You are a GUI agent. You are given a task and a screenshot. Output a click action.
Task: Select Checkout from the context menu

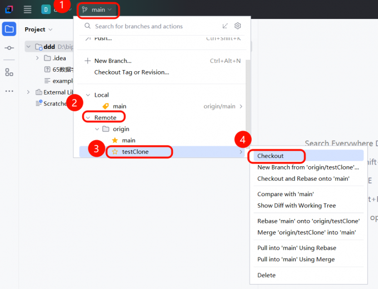270,156
